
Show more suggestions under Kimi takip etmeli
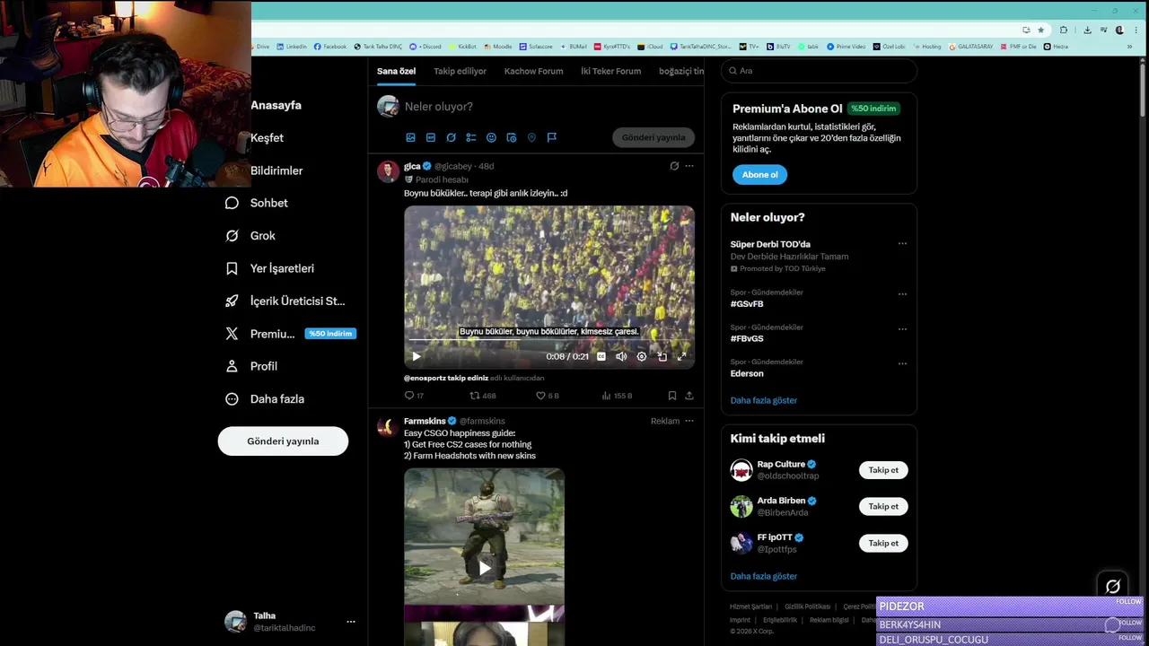pyautogui.click(x=764, y=576)
